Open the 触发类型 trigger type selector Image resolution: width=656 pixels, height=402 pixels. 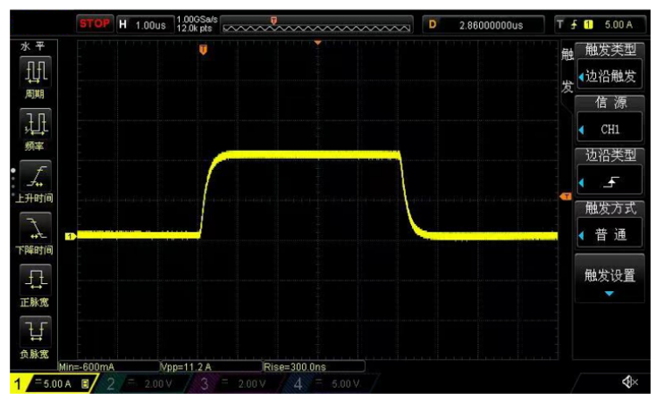tap(610, 68)
